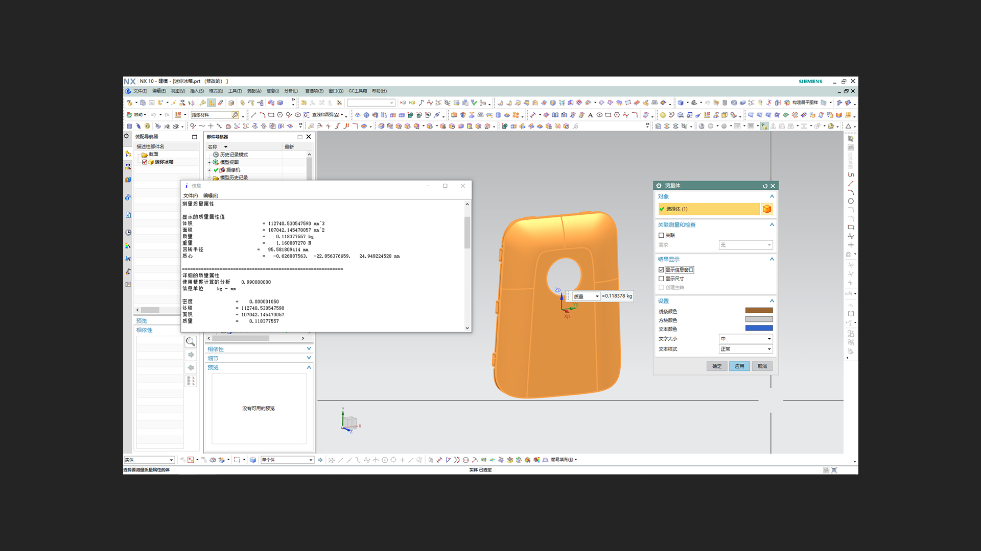The image size is (981, 551).
Task: Click the undo arrow icon
Action: tap(153, 115)
